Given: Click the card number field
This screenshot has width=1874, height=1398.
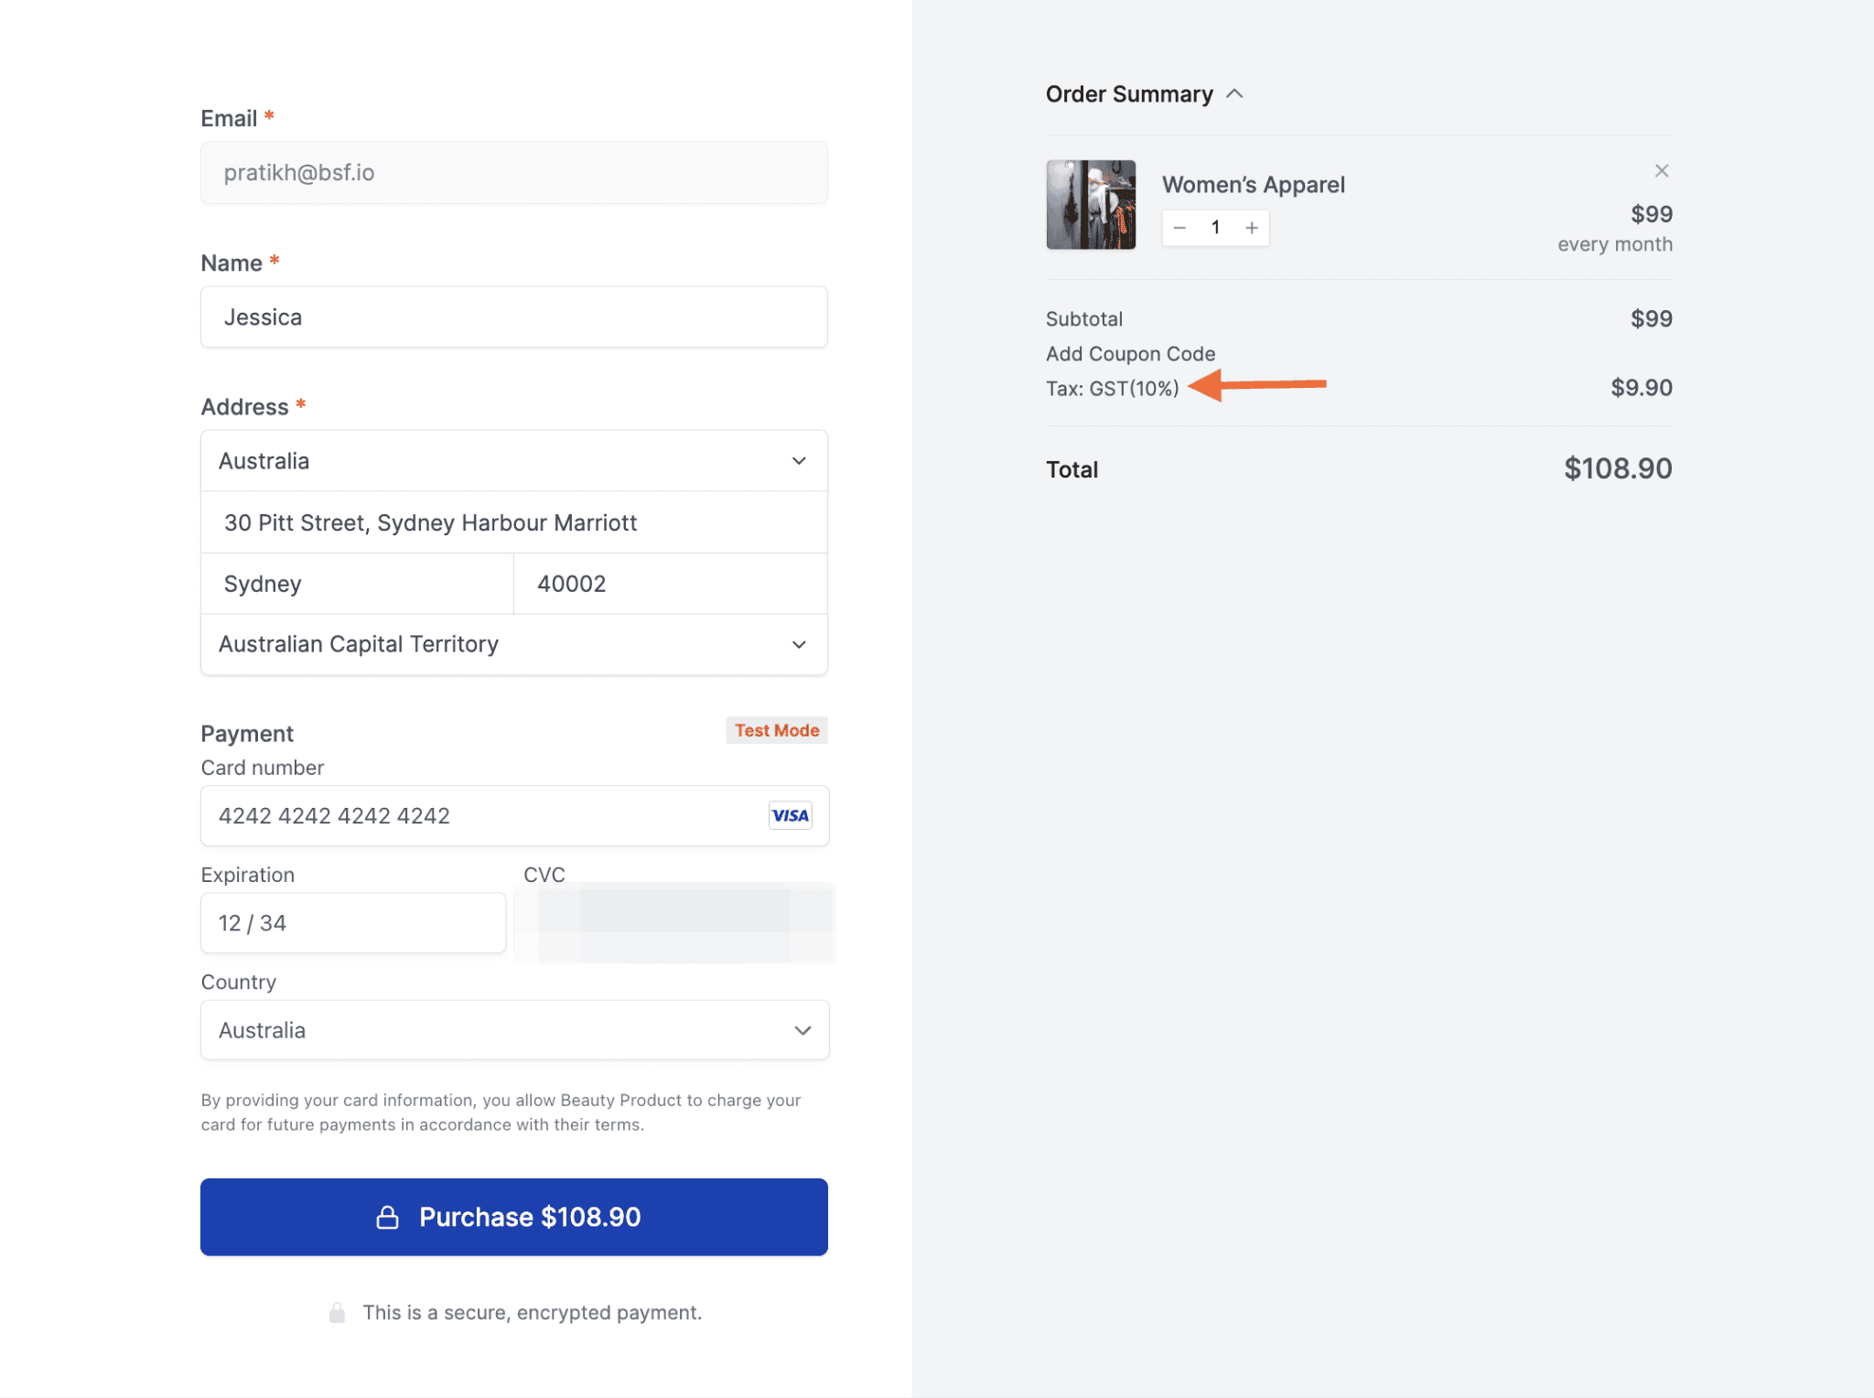Looking at the screenshot, I should [485, 815].
